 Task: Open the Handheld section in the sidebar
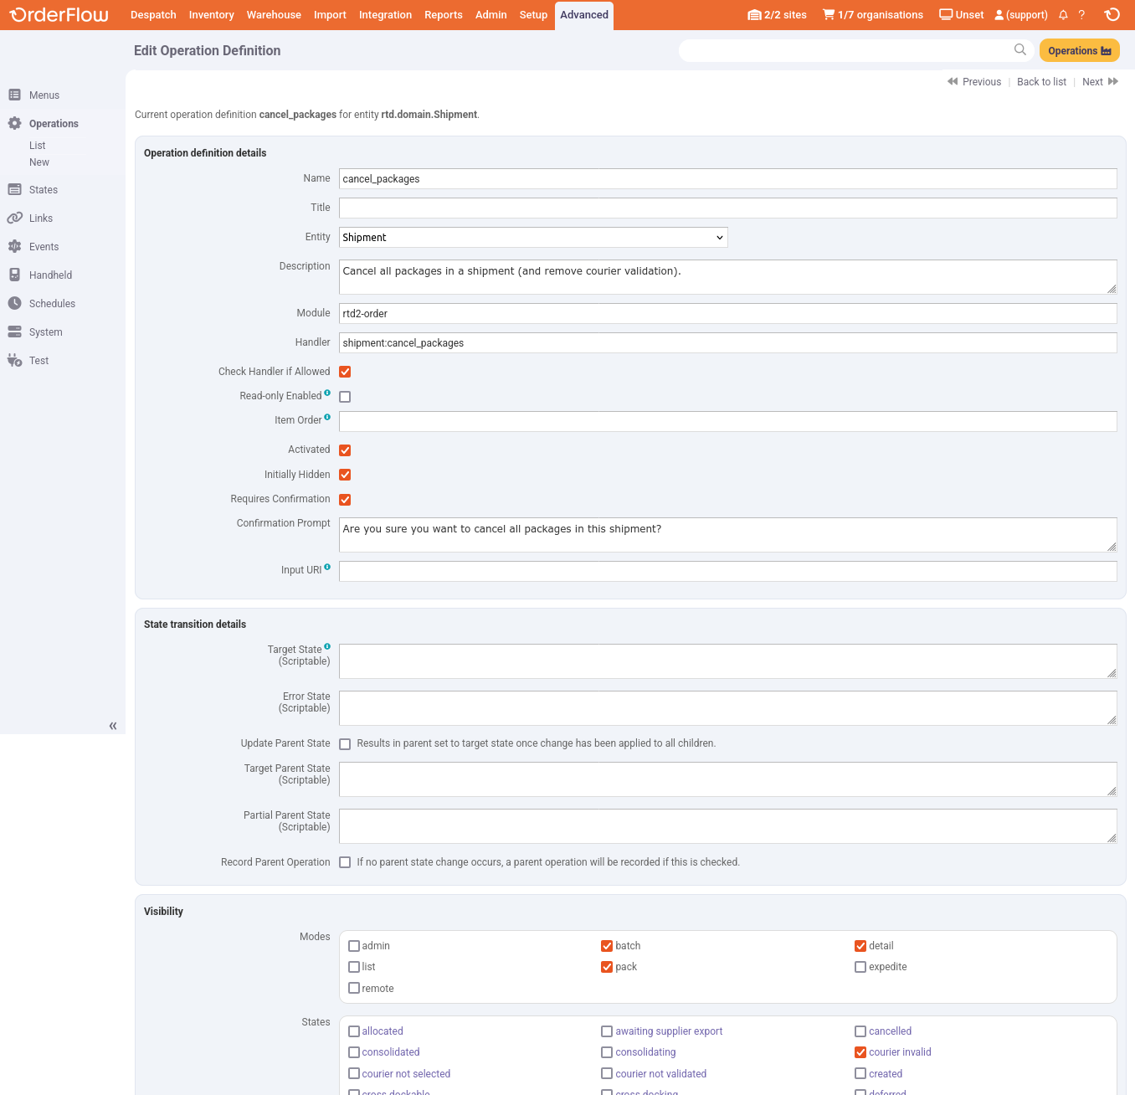[50, 275]
